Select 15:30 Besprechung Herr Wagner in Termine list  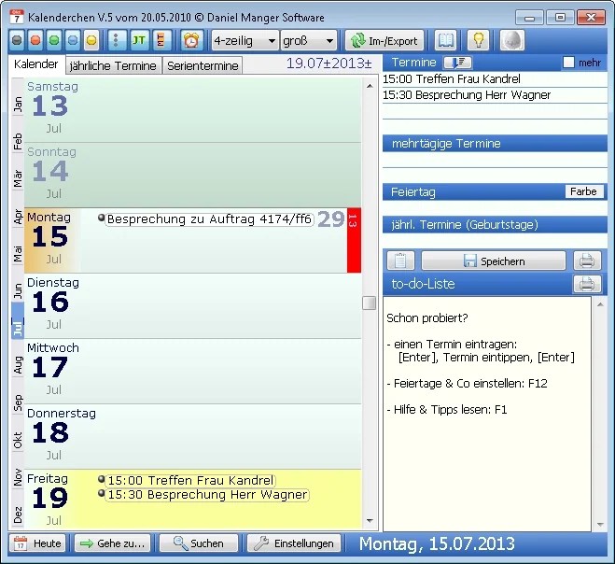coord(495,95)
